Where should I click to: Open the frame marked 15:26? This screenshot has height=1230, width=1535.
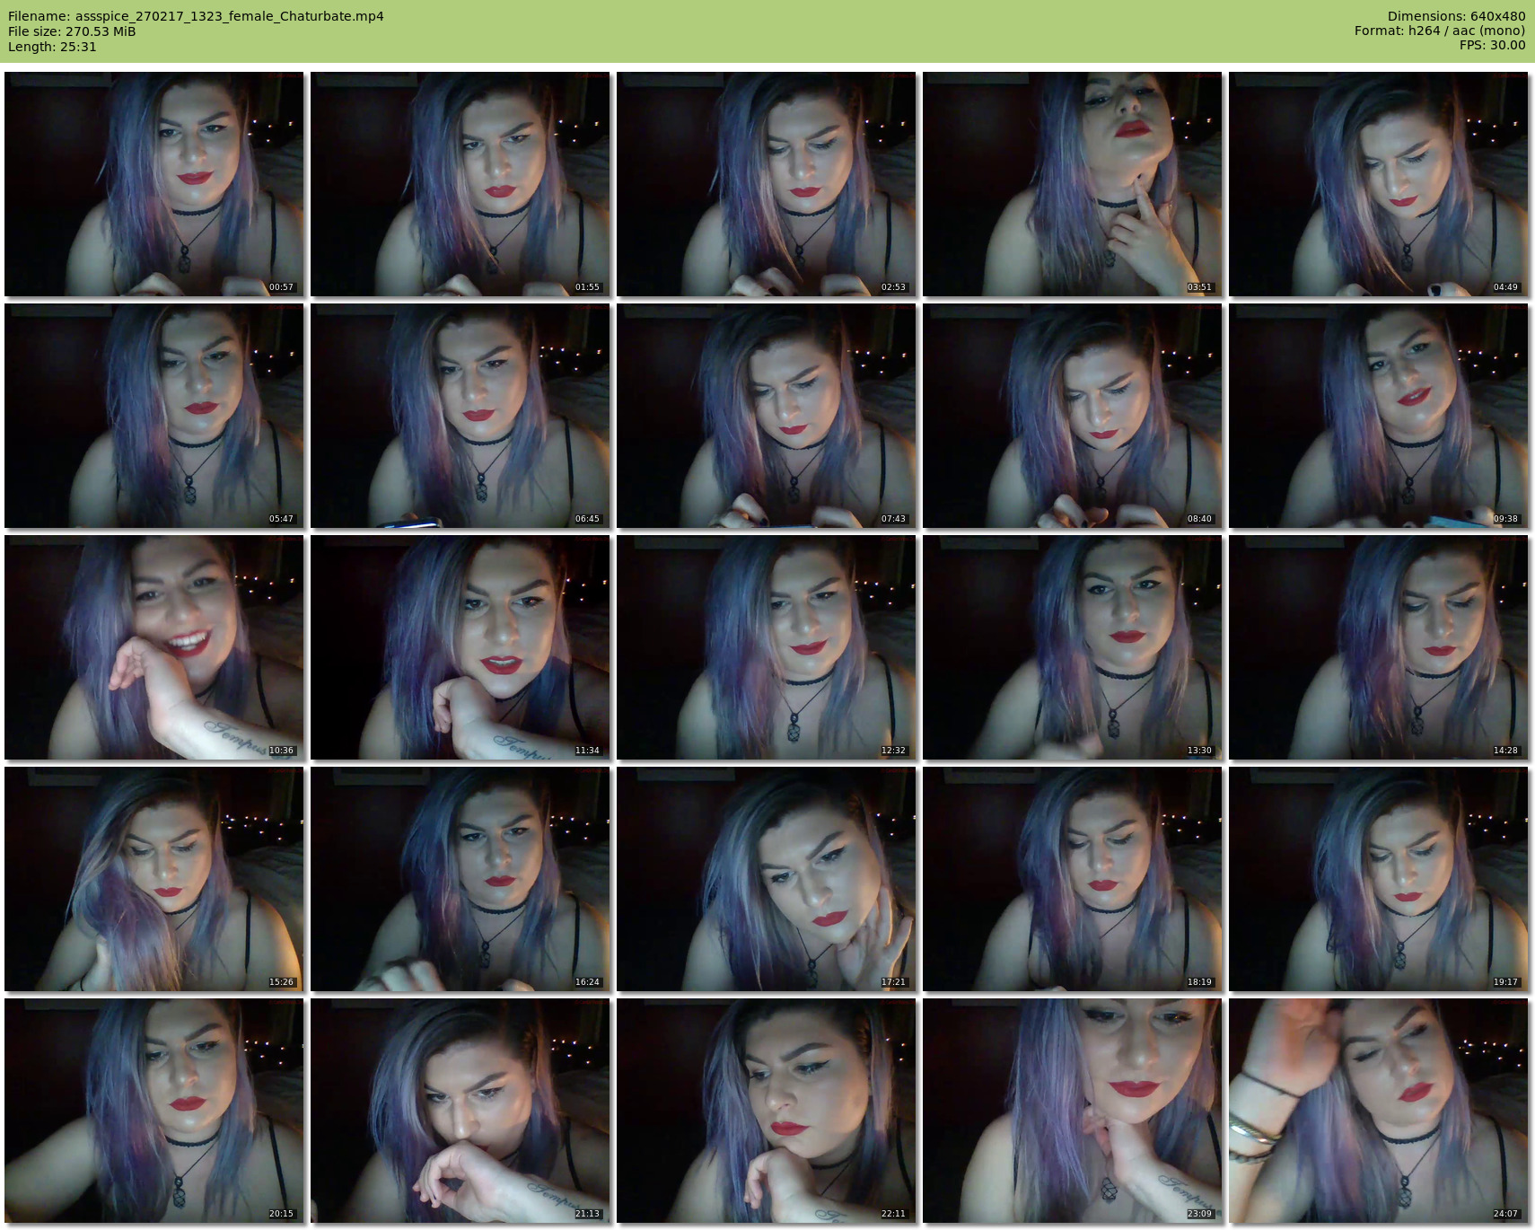[154, 879]
